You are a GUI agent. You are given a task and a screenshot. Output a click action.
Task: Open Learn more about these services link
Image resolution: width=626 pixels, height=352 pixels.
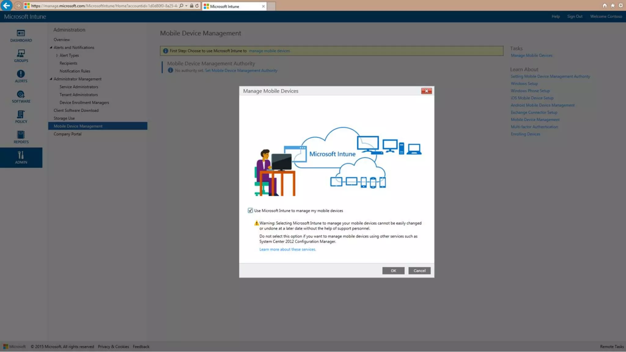click(x=287, y=249)
